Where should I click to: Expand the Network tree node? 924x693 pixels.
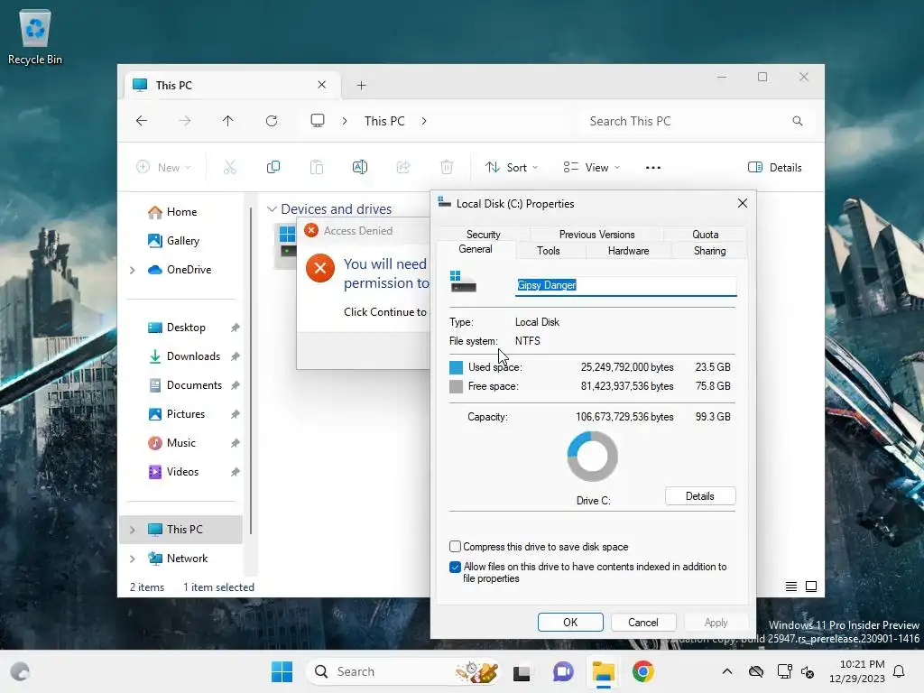[132, 559]
